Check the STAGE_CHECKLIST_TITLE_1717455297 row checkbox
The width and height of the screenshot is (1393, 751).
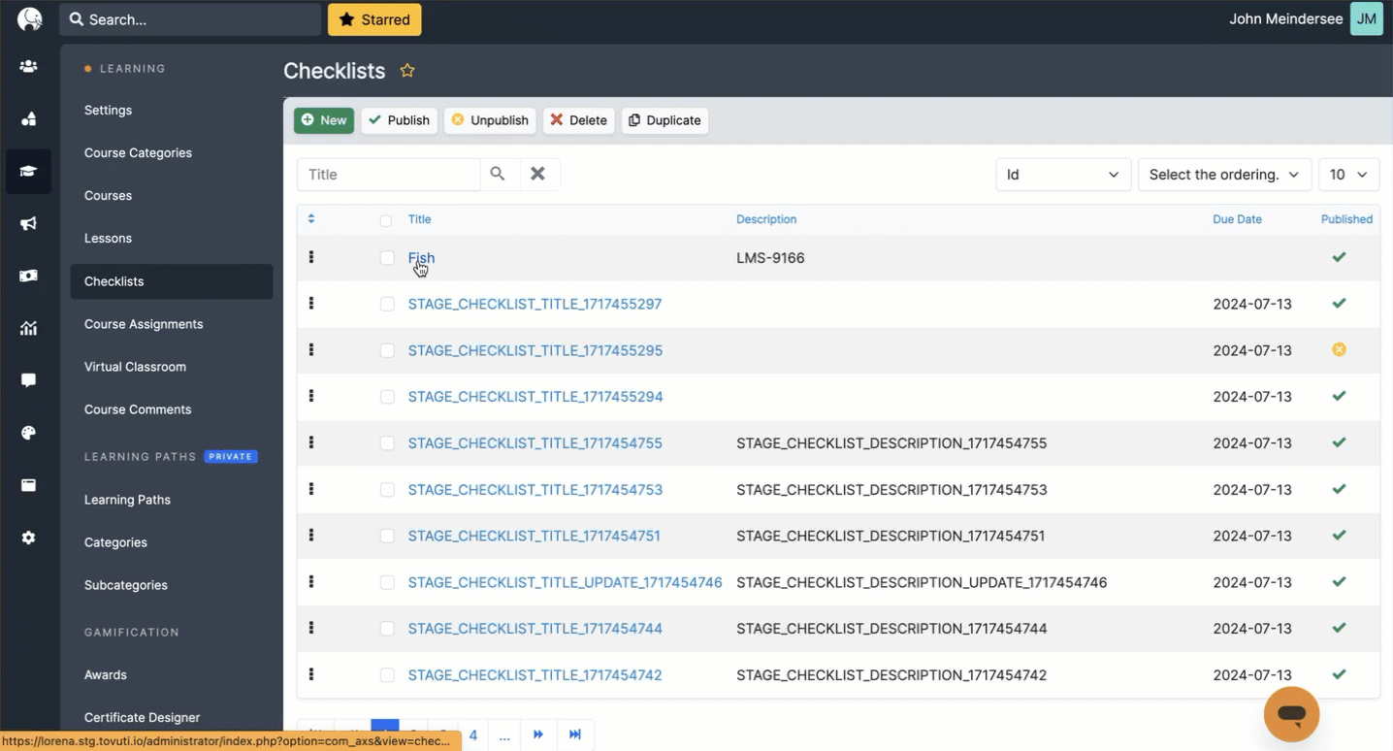pyautogui.click(x=387, y=304)
